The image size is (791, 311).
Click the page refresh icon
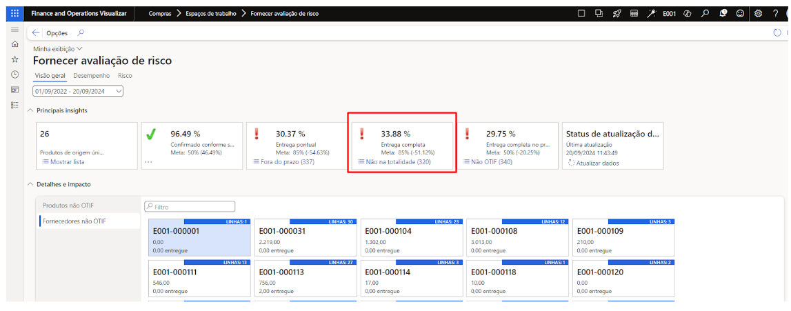tap(777, 32)
